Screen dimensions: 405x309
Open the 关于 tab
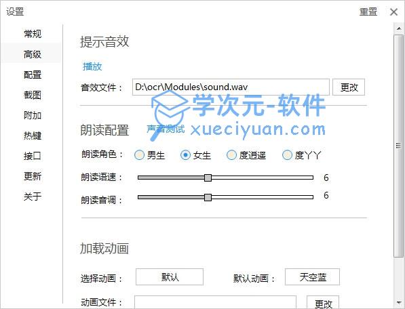point(33,197)
